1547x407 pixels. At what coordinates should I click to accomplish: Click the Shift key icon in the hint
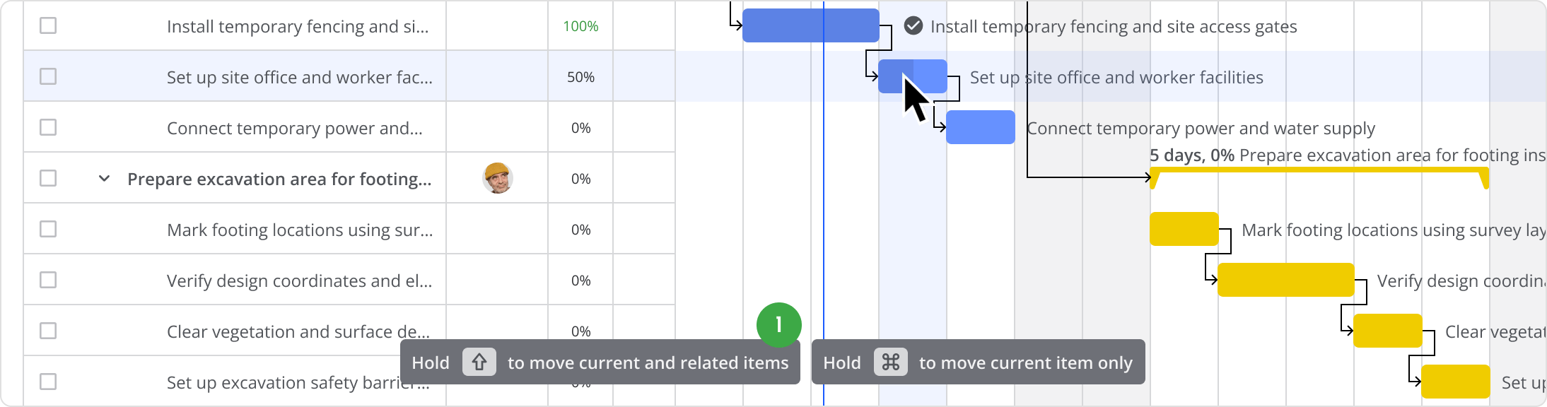tap(479, 362)
